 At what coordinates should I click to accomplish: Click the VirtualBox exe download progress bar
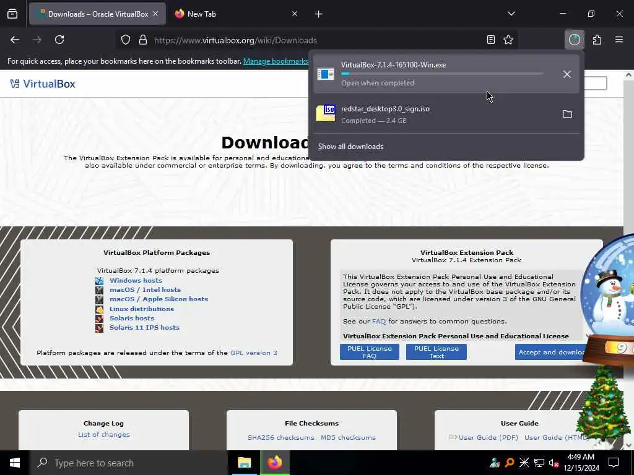(442, 74)
